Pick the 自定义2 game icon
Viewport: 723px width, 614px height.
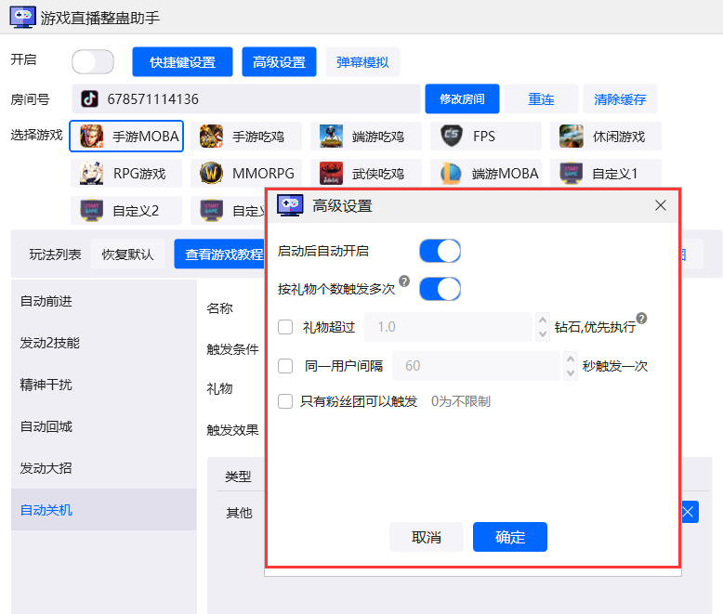(91, 211)
